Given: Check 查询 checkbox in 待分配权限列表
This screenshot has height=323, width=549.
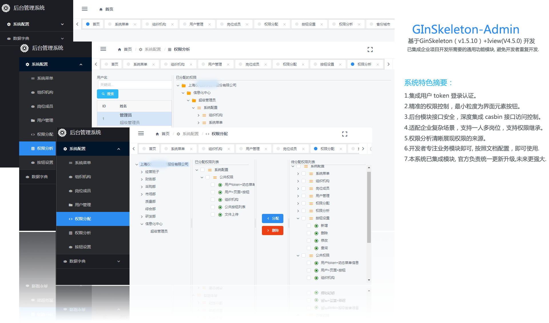Looking at the screenshot, I should coord(309,248).
